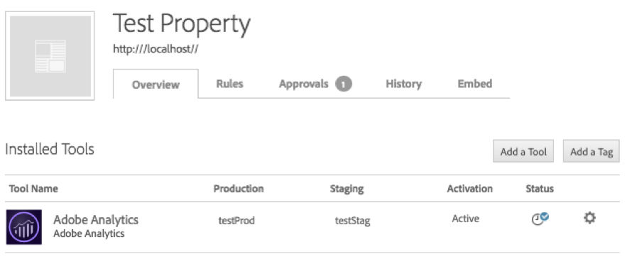Select the testStag staging value

click(x=352, y=221)
